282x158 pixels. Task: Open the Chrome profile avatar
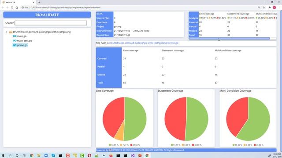coord(274,7)
